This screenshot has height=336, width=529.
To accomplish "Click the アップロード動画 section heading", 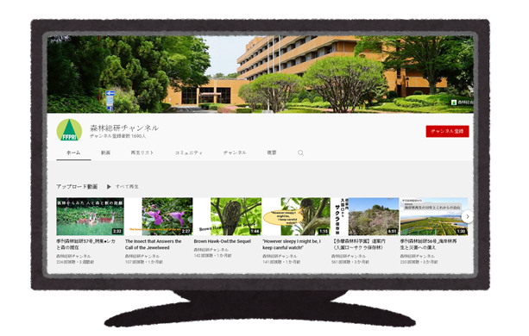I will 77,186.
